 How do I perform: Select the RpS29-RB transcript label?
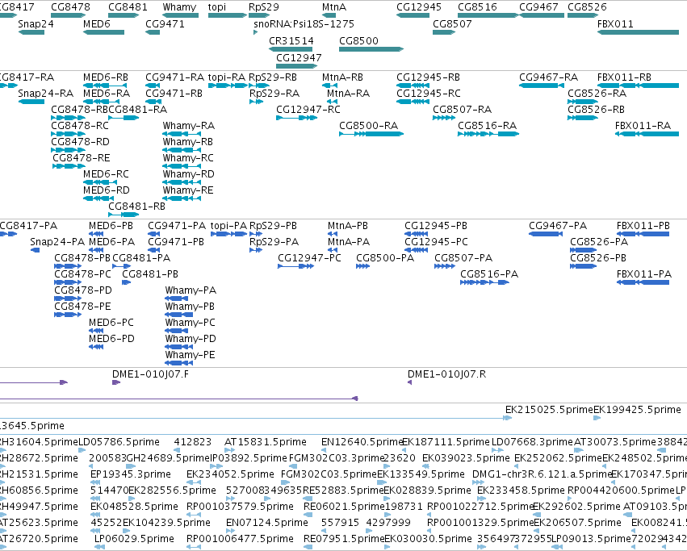(273, 77)
